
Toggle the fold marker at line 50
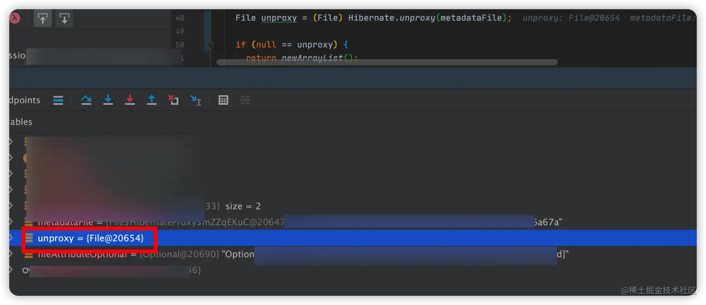[211, 45]
